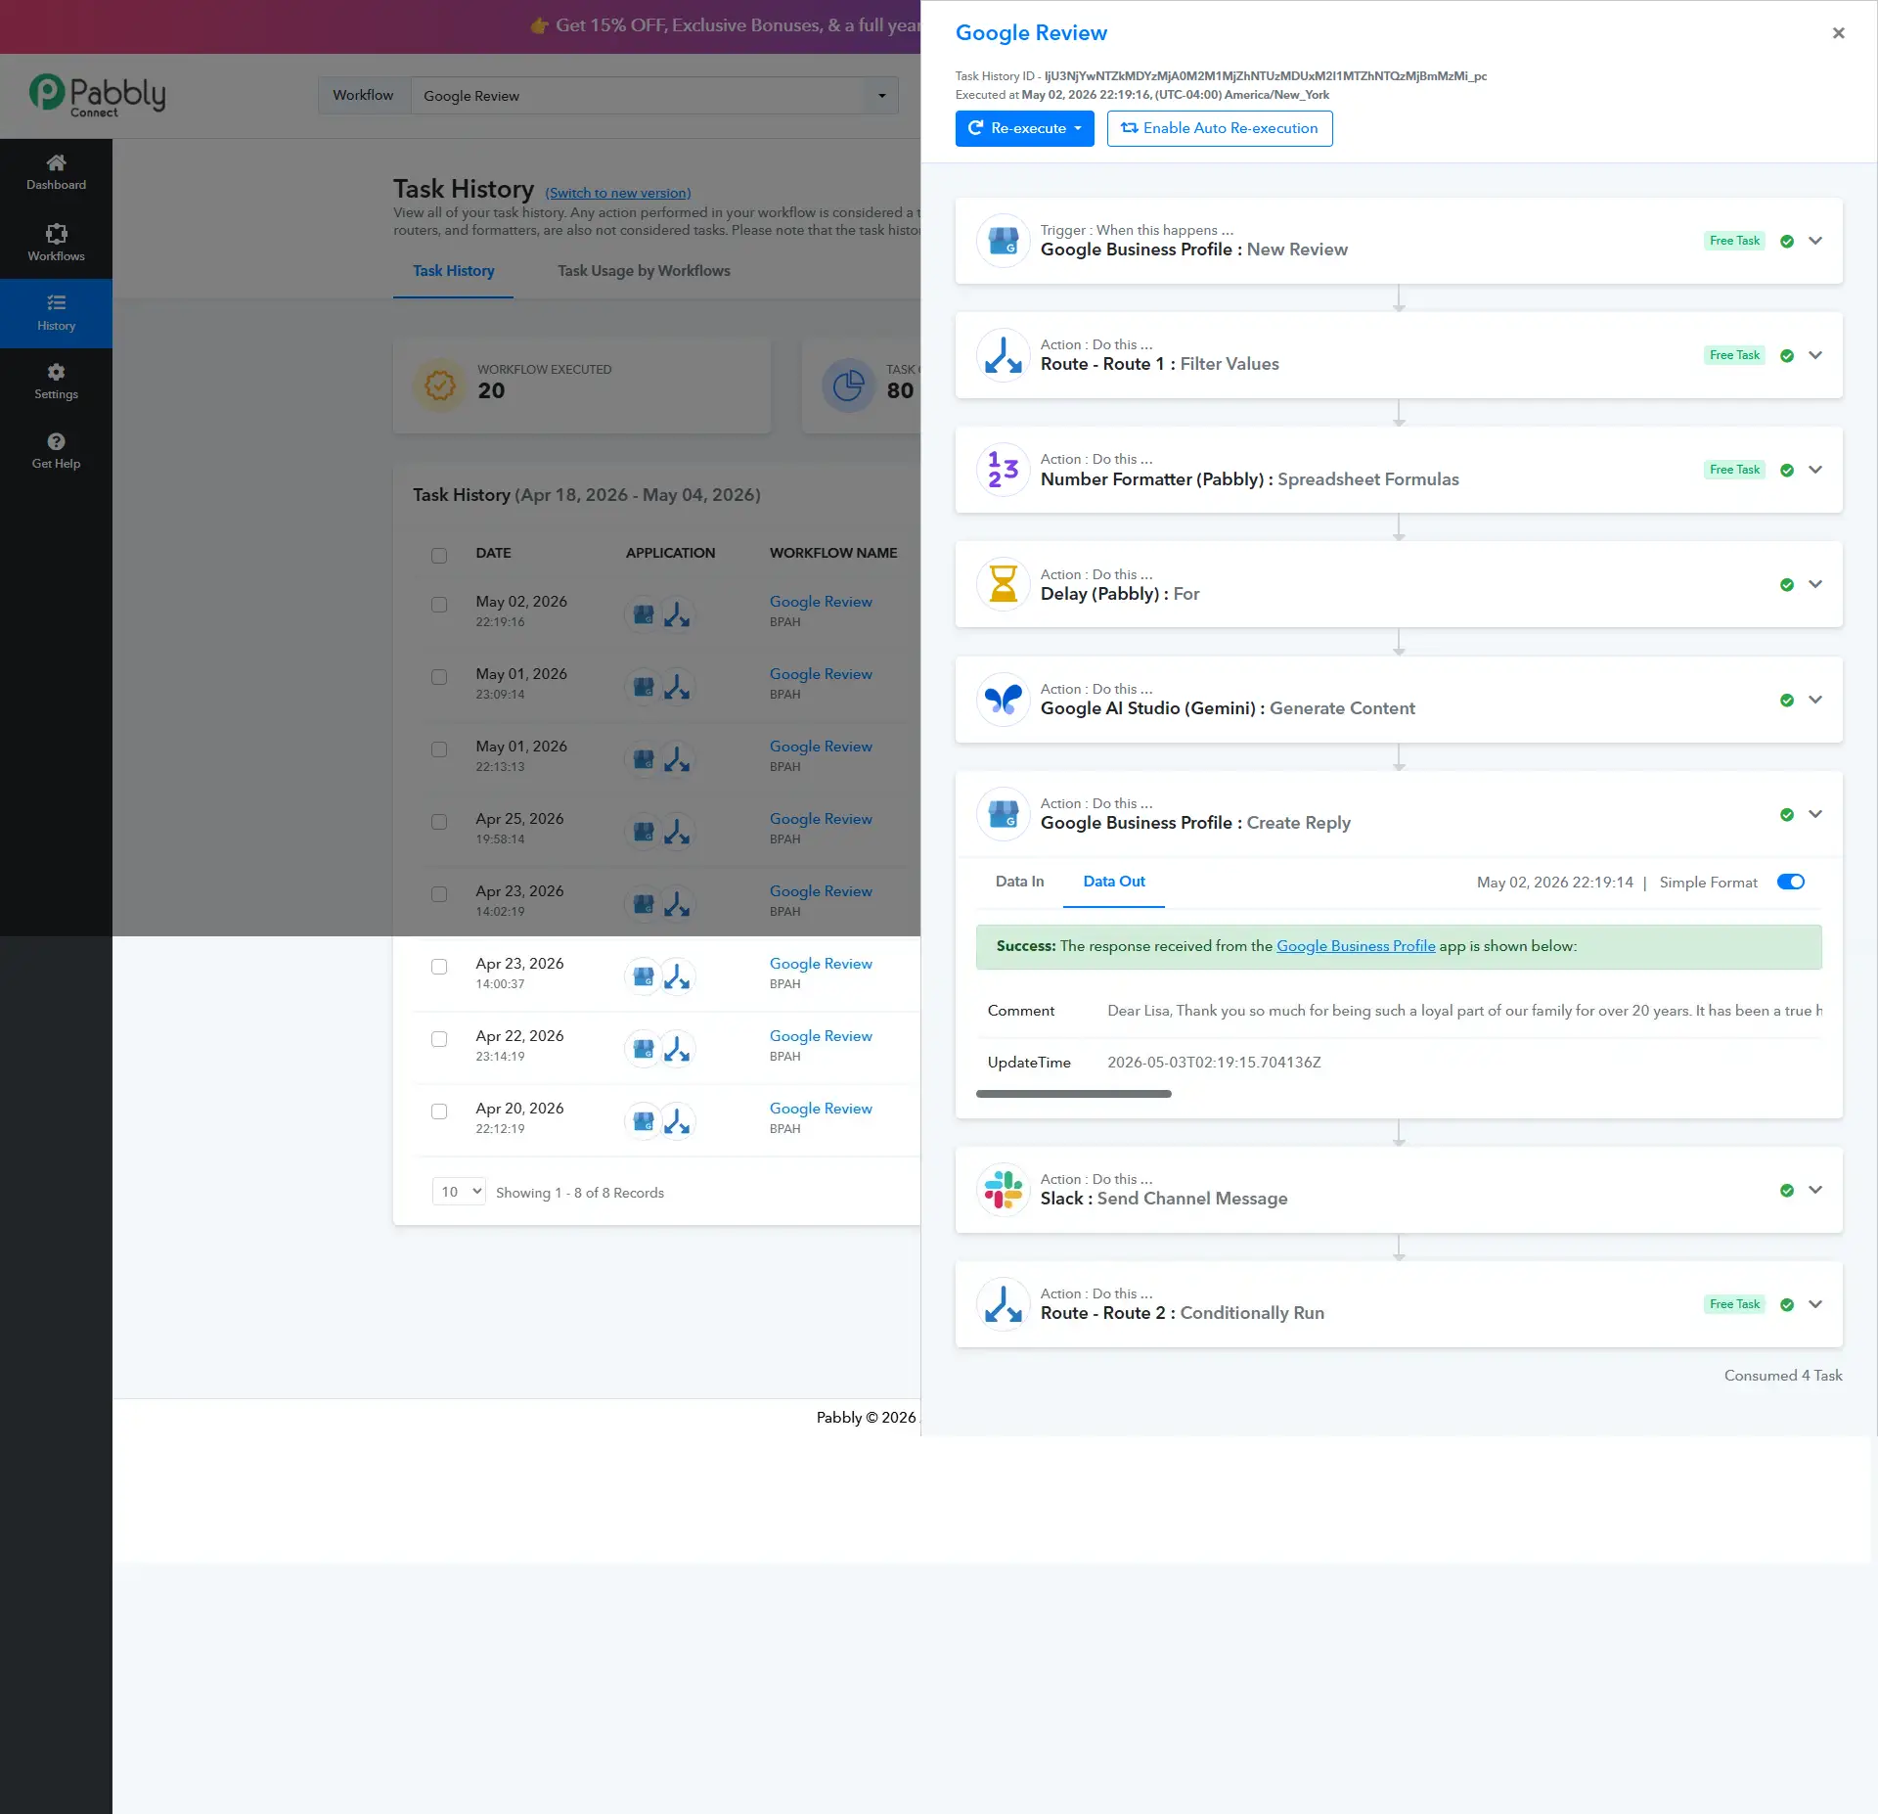Image resolution: width=1878 pixels, height=1814 pixels.
Task: Check the Apr 23 14:00:37 row checkbox
Action: click(x=439, y=967)
